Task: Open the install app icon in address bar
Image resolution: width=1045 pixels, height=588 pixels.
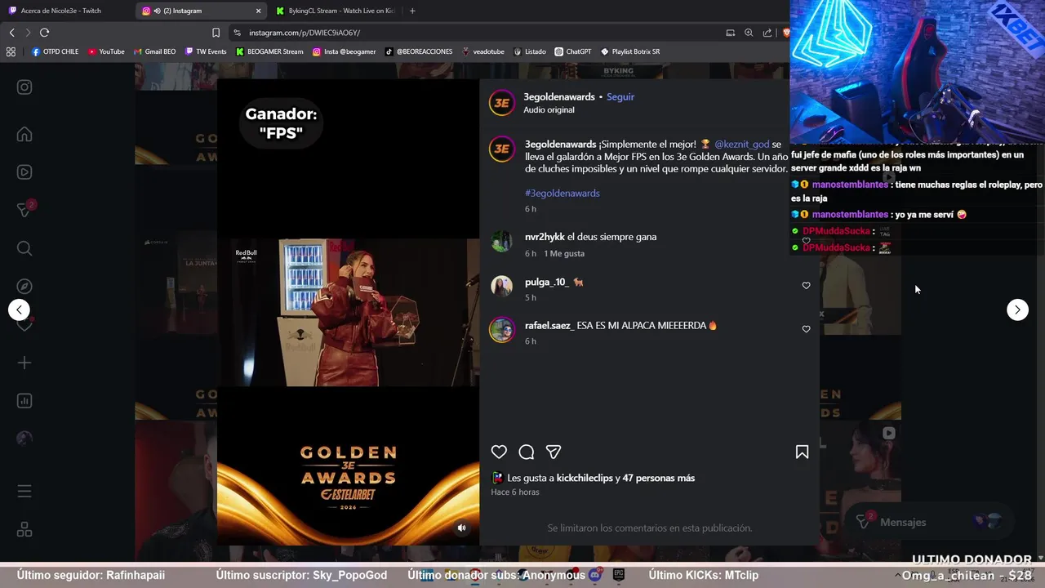Action: pyautogui.click(x=731, y=33)
